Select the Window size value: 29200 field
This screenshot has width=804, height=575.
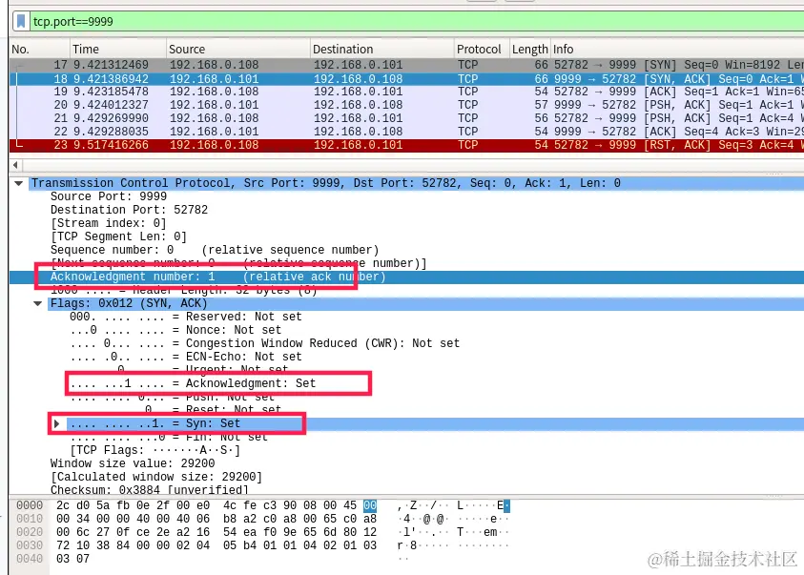pyautogui.click(x=133, y=463)
